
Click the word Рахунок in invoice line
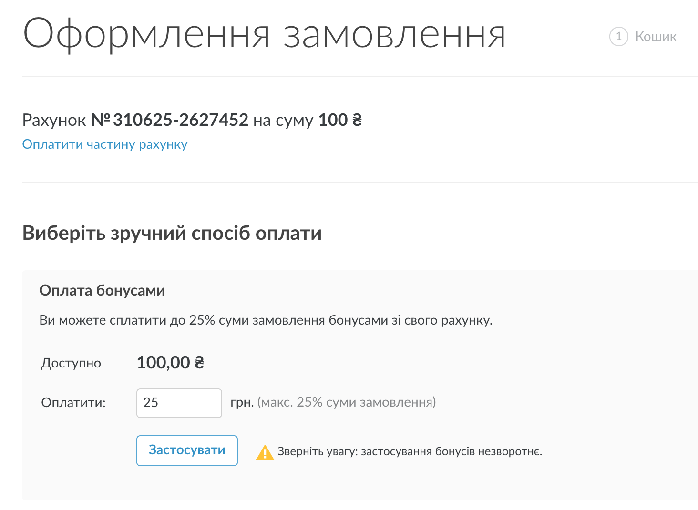click(x=54, y=120)
